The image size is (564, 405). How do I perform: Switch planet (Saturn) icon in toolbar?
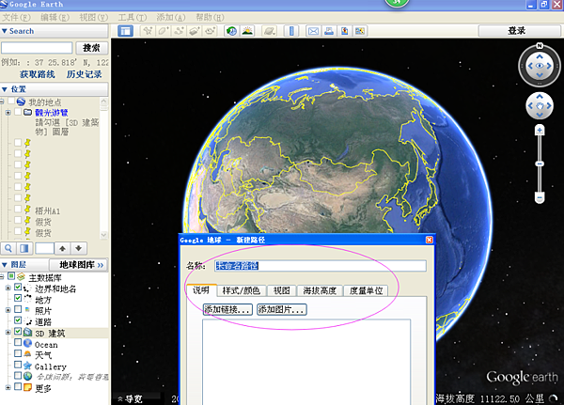tap(269, 31)
